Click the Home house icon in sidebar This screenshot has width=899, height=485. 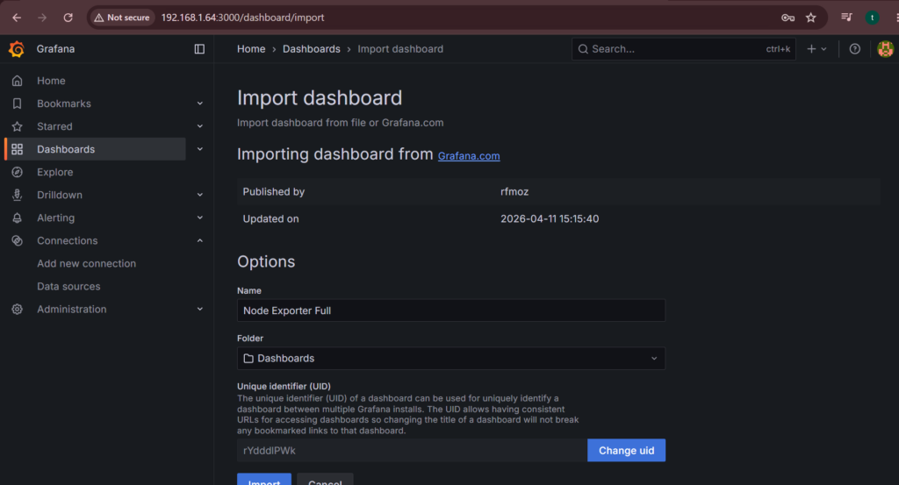coord(18,81)
